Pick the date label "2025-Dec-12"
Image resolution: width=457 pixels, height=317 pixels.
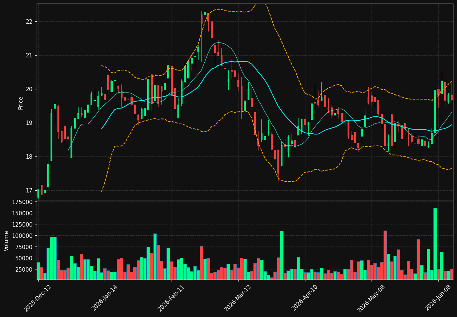pos(38,298)
